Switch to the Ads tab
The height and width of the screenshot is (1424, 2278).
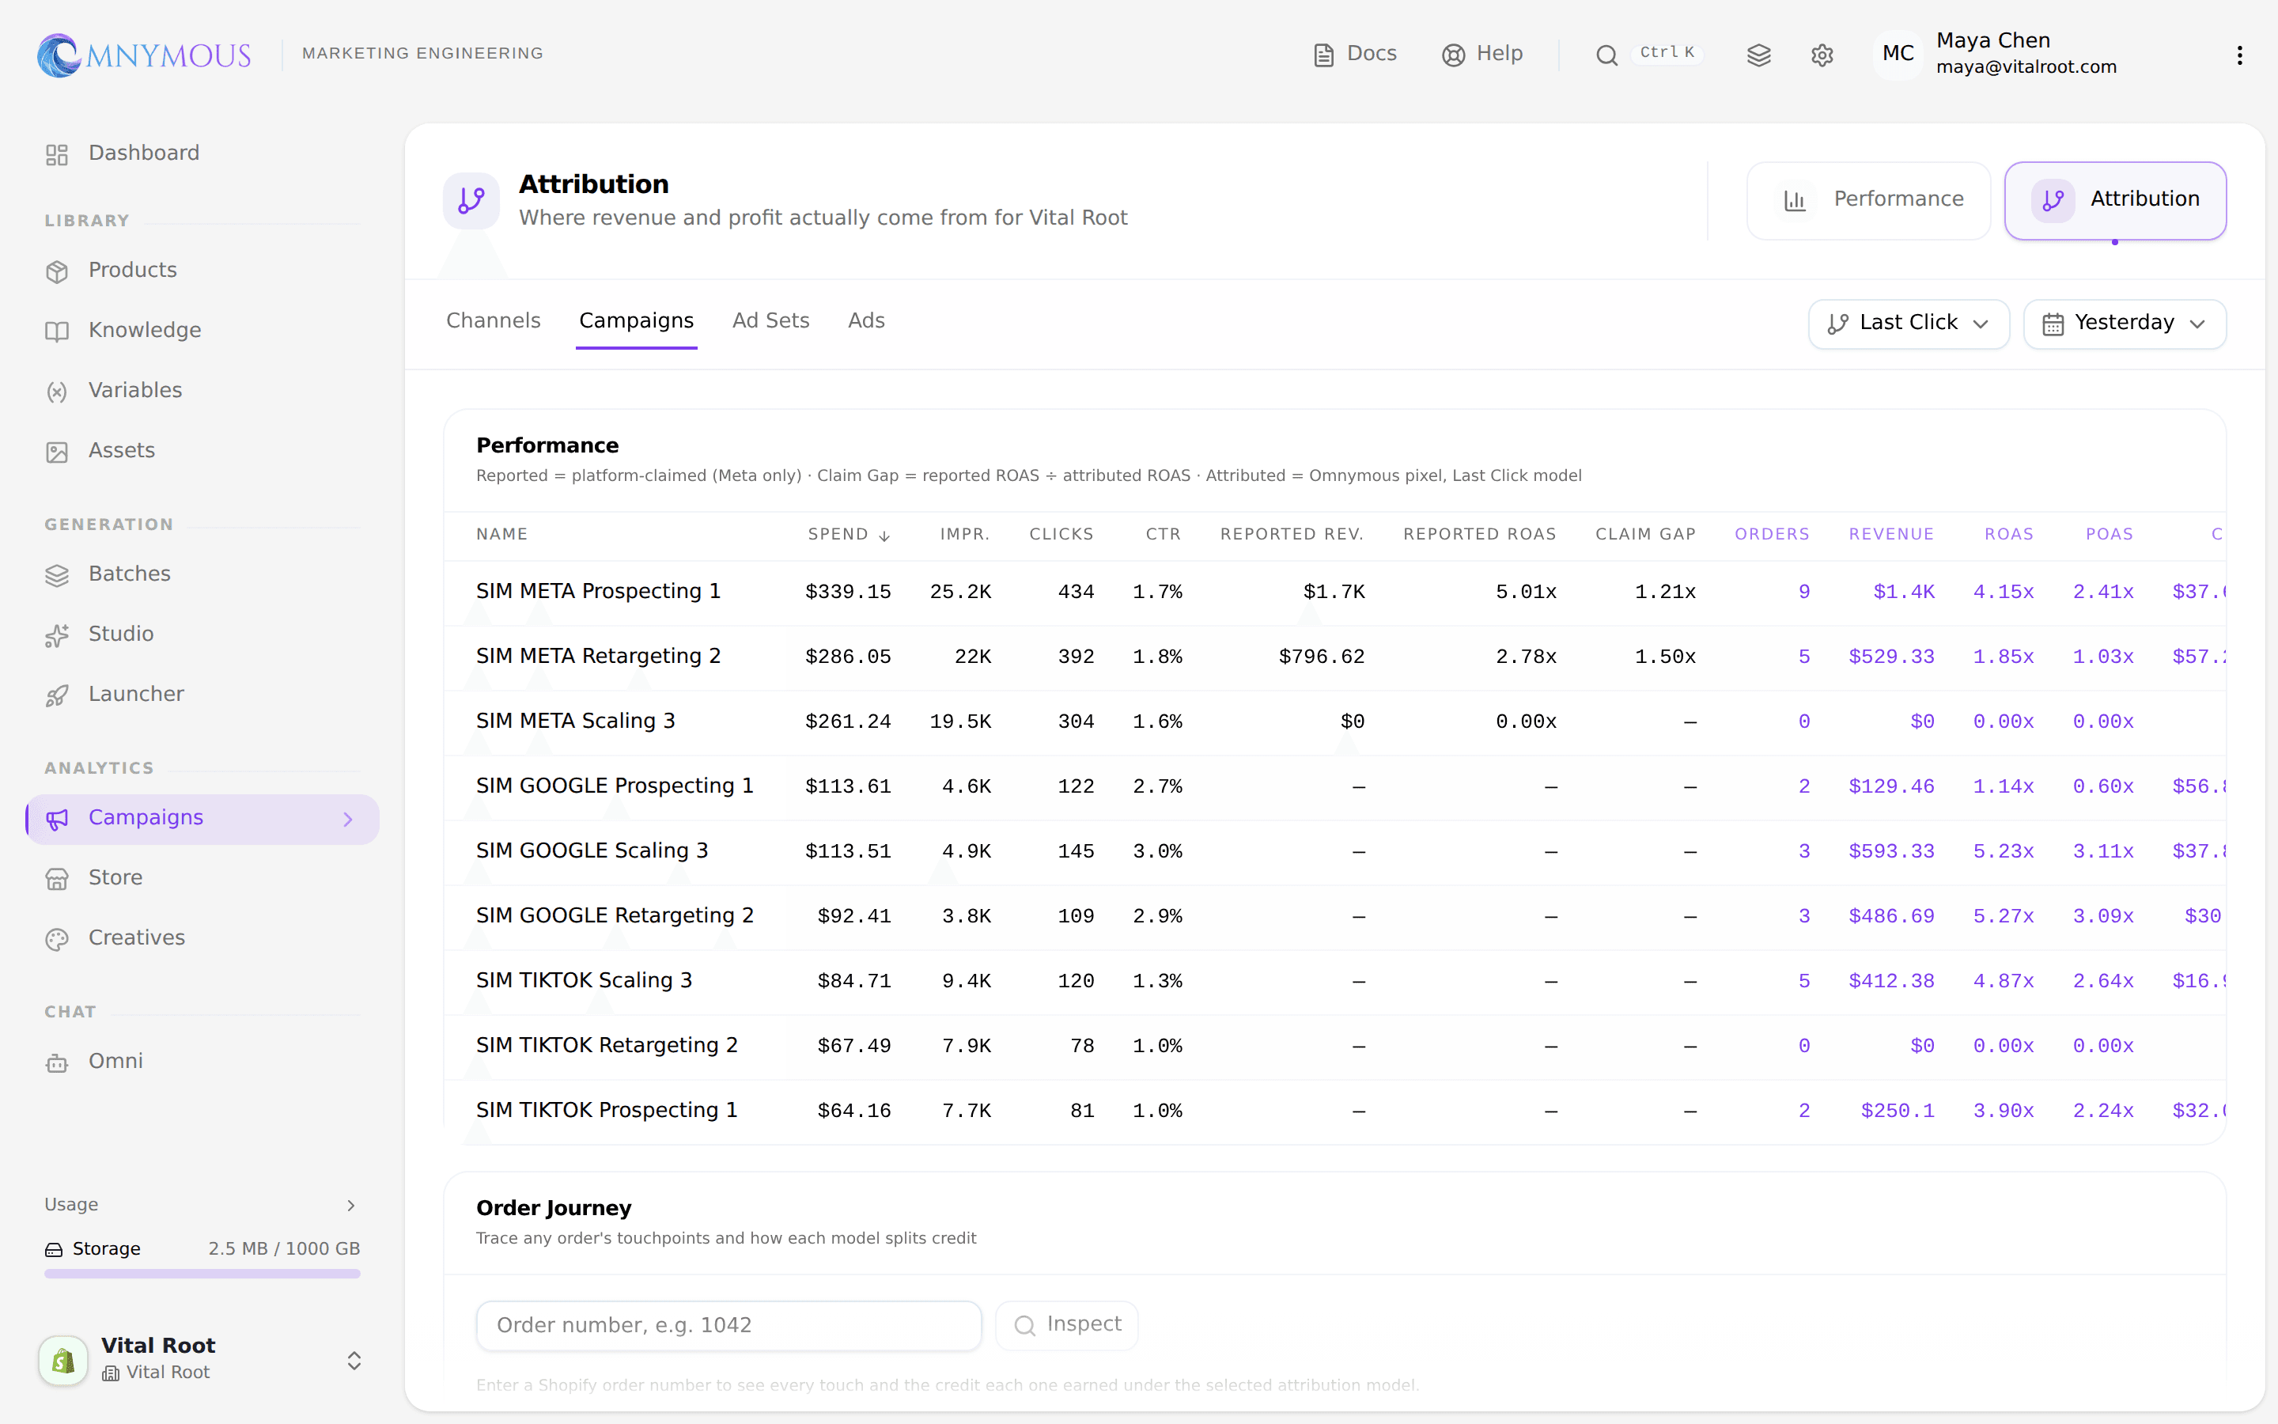click(866, 321)
